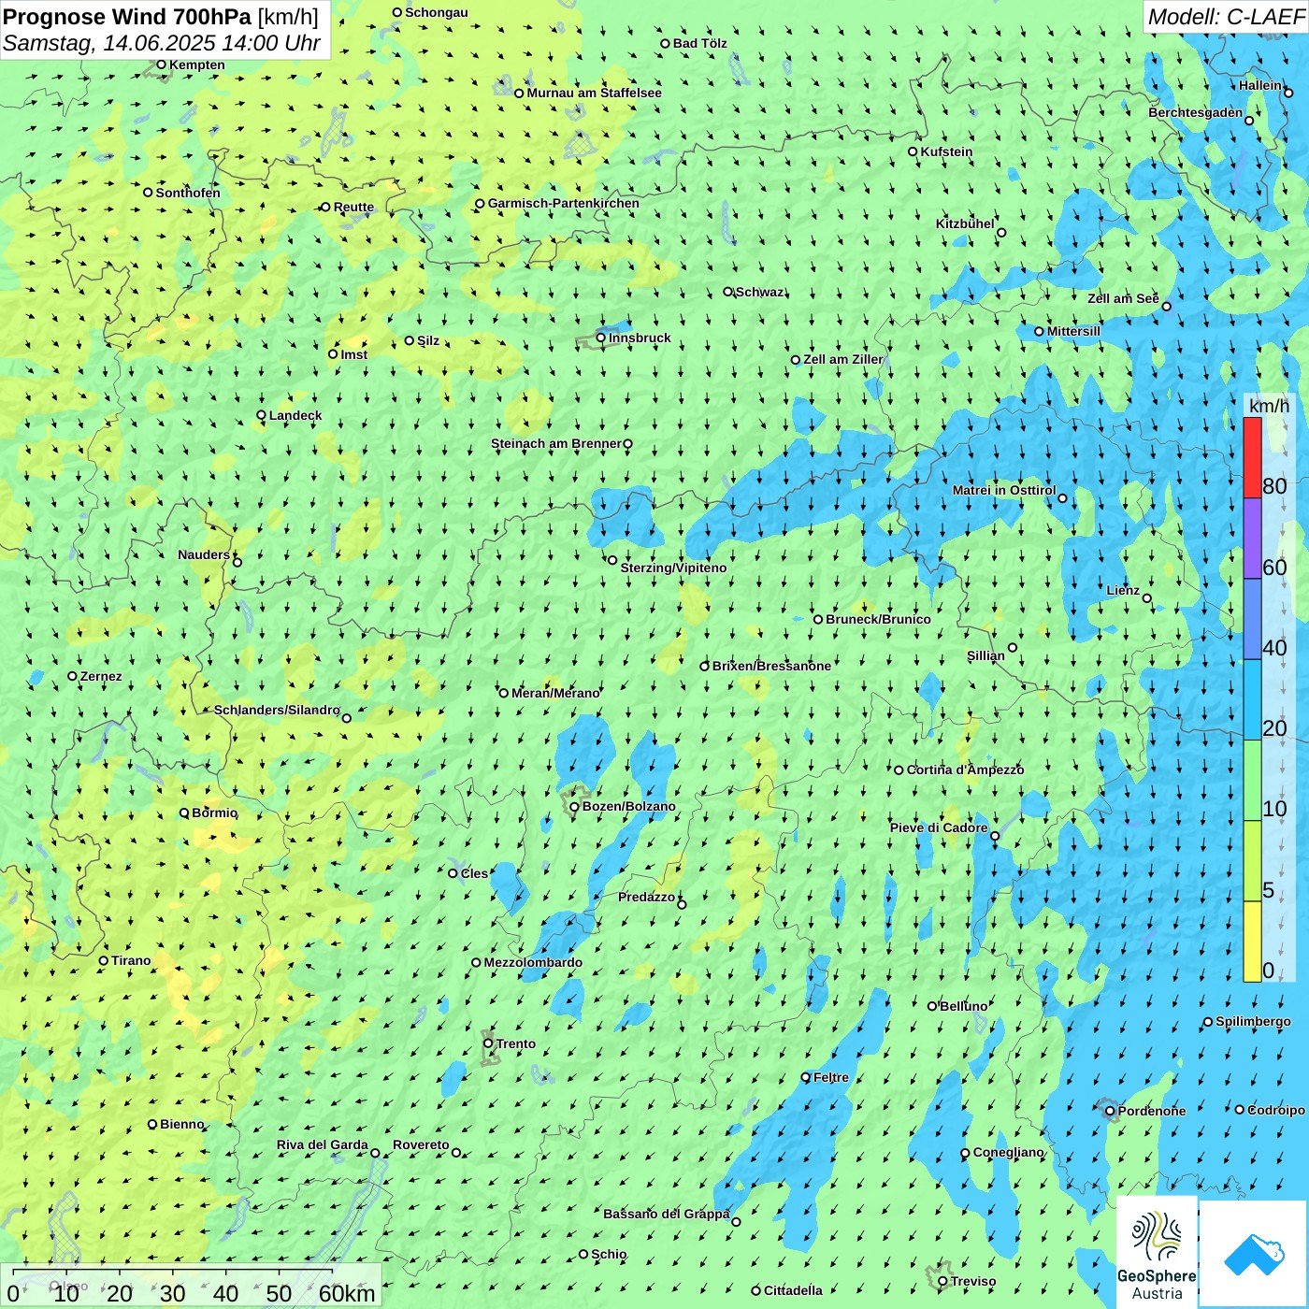Click the 'Bad Tölz' label

700,43
